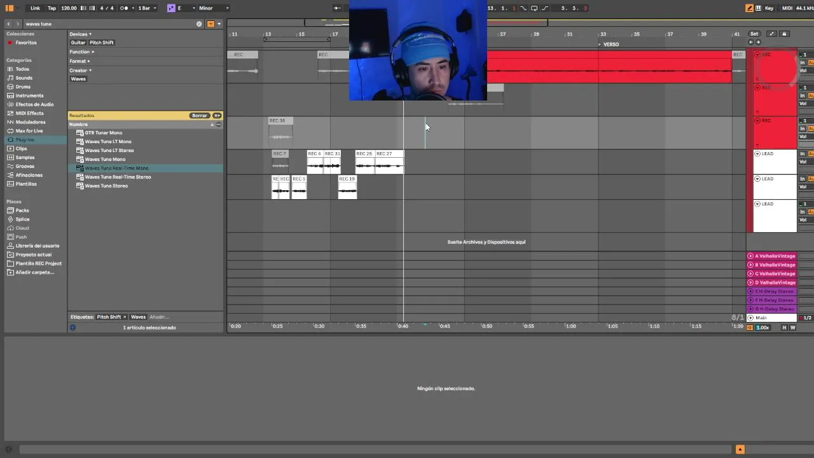Click the waves tune search field
The height and width of the screenshot is (458, 814).
[x=108, y=24]
